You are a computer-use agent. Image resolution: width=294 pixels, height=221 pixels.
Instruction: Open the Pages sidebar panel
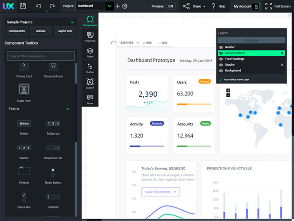tap(90, 52)
